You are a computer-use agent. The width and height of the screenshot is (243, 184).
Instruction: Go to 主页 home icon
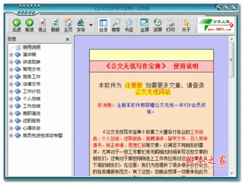[x=68, y=23]
